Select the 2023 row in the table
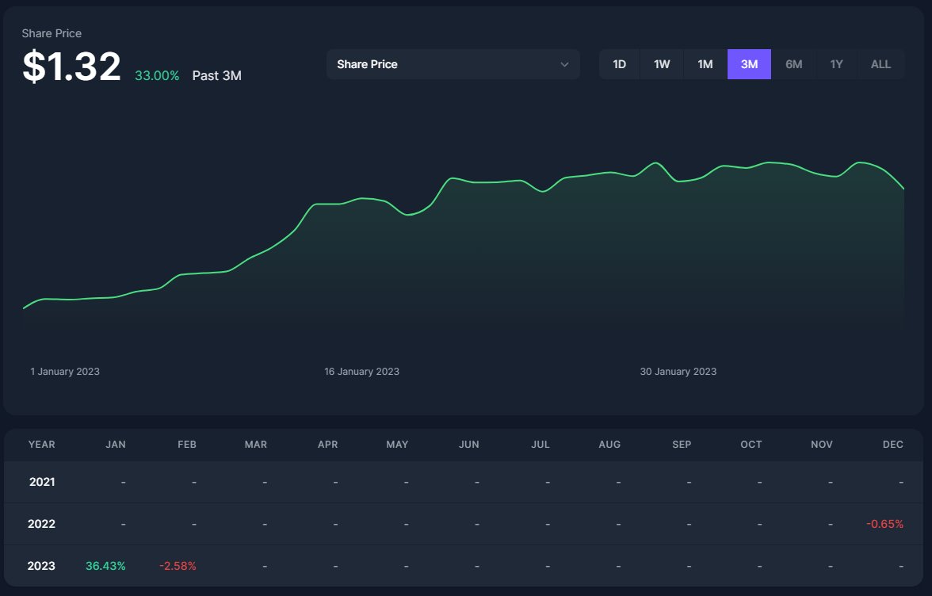Viewport: 932px width, 596px height. (x=41, y=566)
